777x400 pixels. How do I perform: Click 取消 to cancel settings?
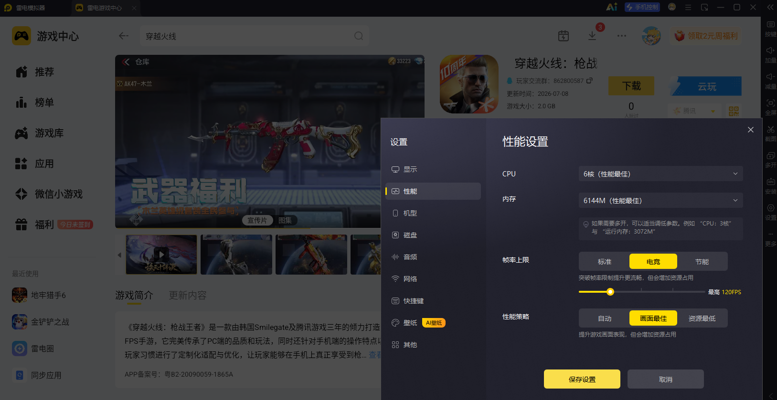tap(666, 379)
